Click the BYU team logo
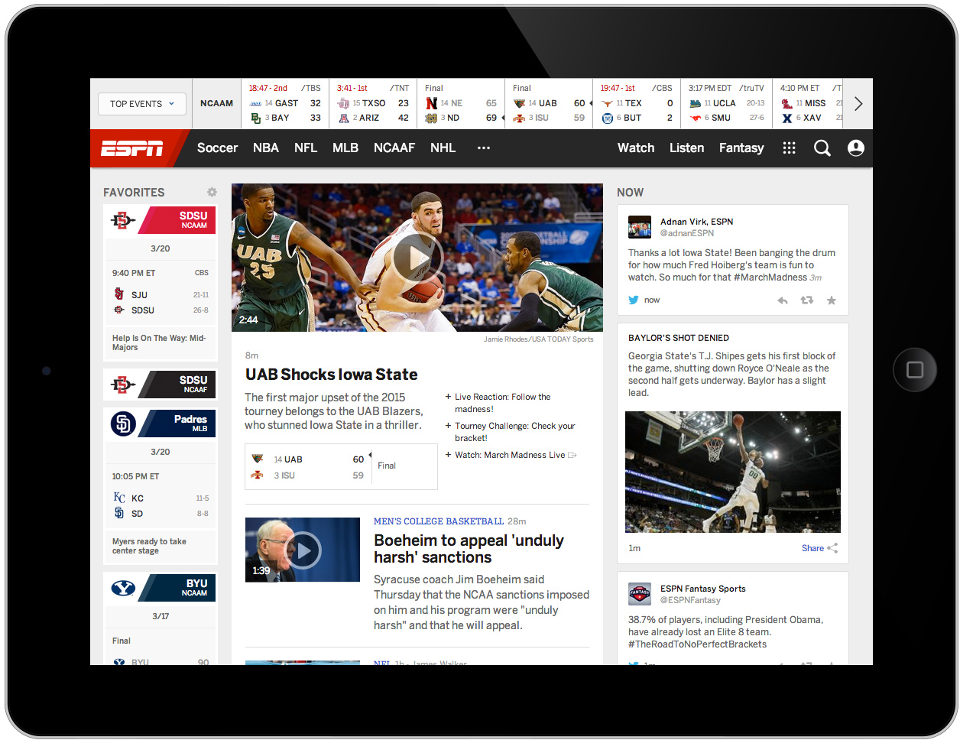960x740 pixels. click(x=123, y=588)
